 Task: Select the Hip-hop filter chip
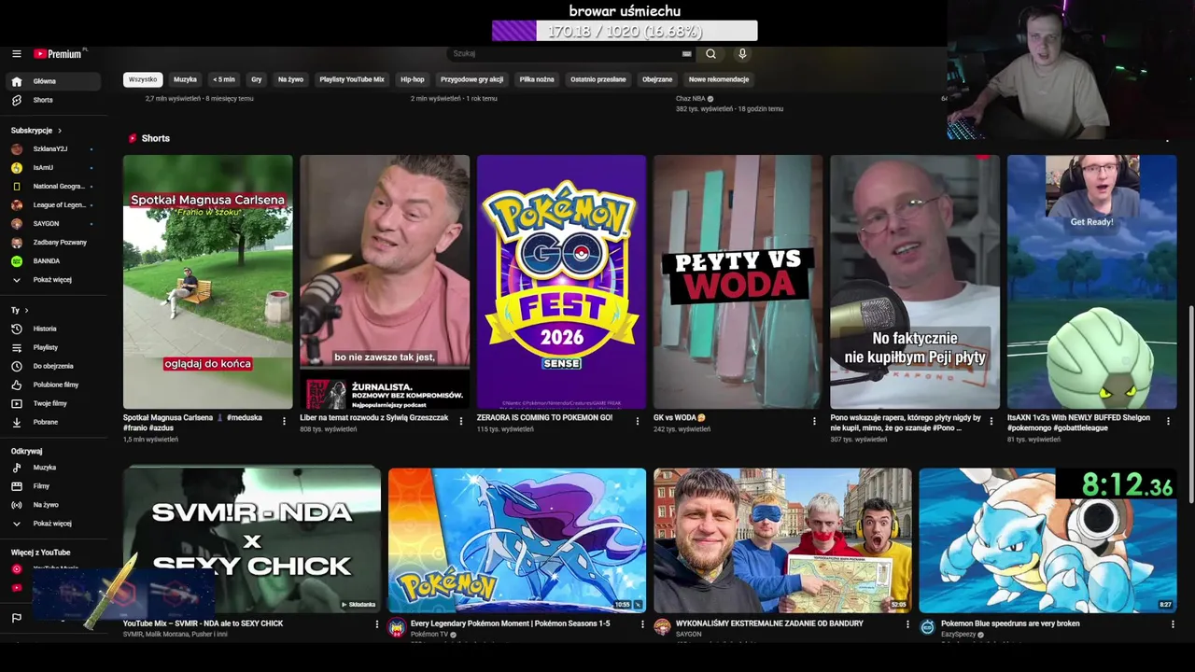click(413, 79)
